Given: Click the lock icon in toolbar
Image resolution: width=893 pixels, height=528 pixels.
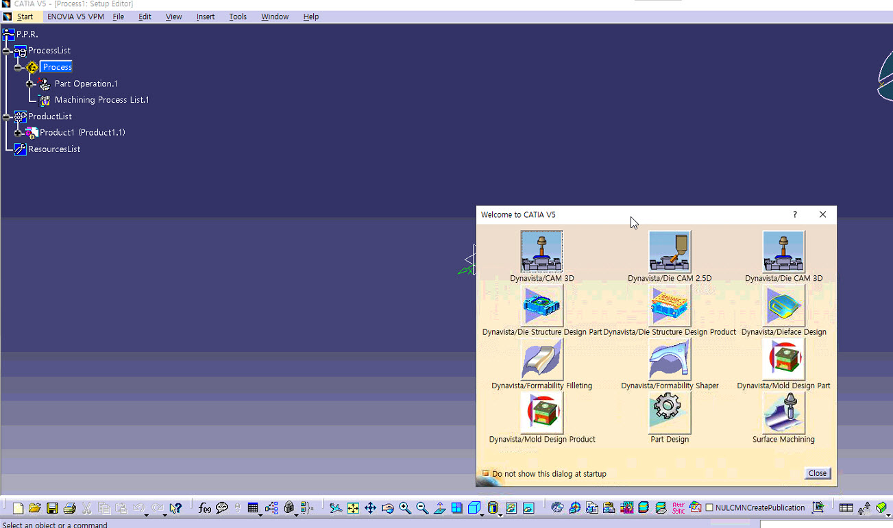Looking at the screenshot, I should (x=289, y=508).
